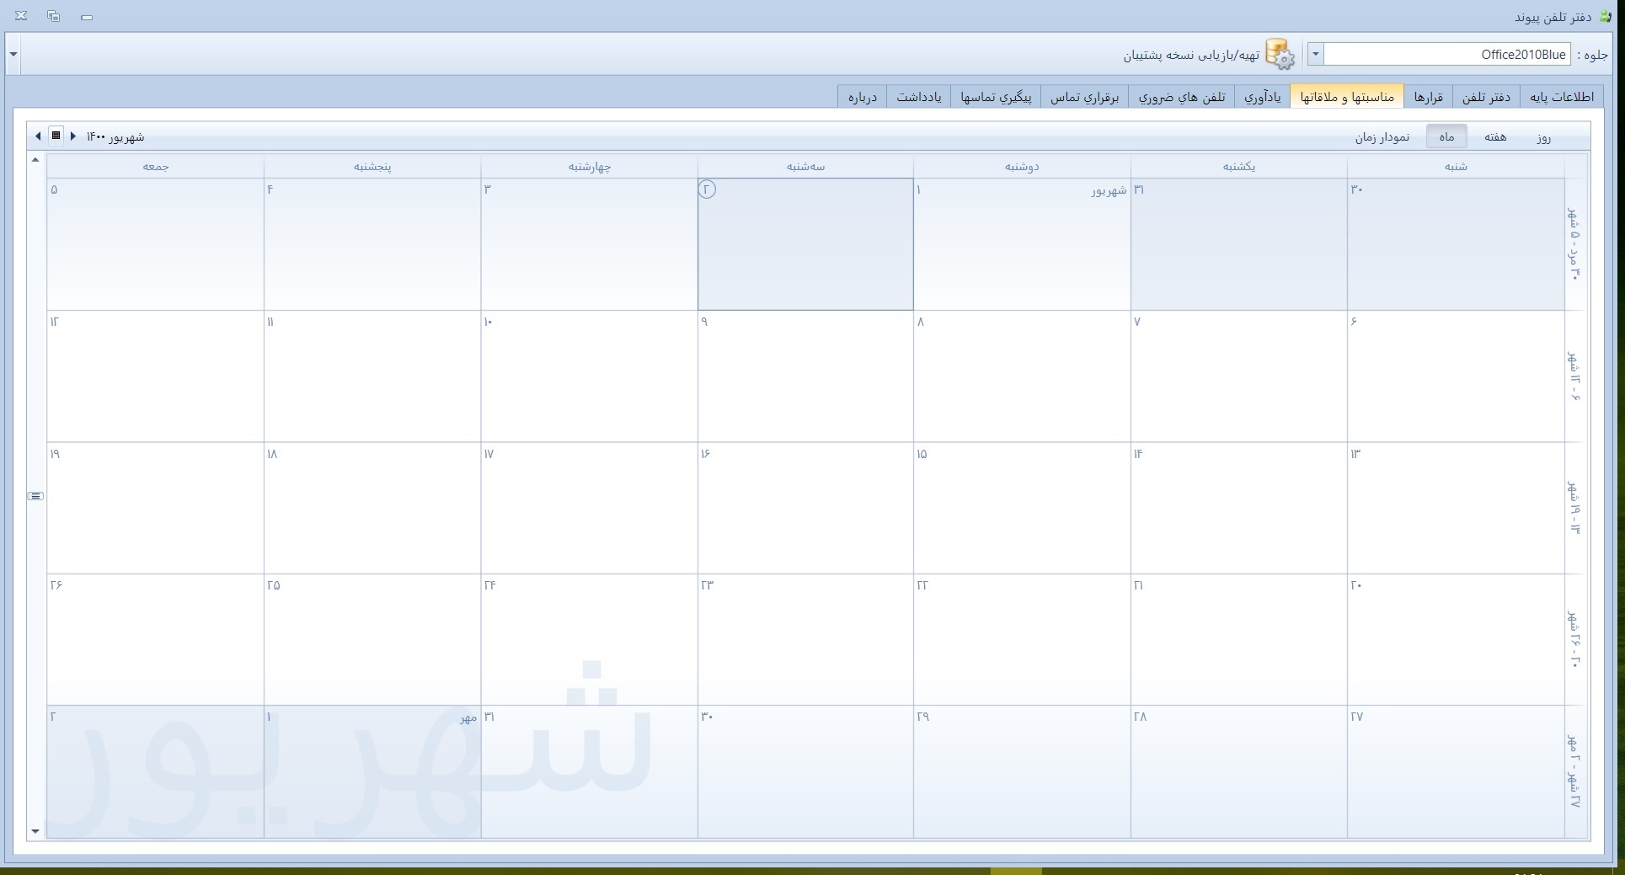Go to the next month using the right arrow
The height and width of the screenshot is (875, 1625).
tap(73, 136)
